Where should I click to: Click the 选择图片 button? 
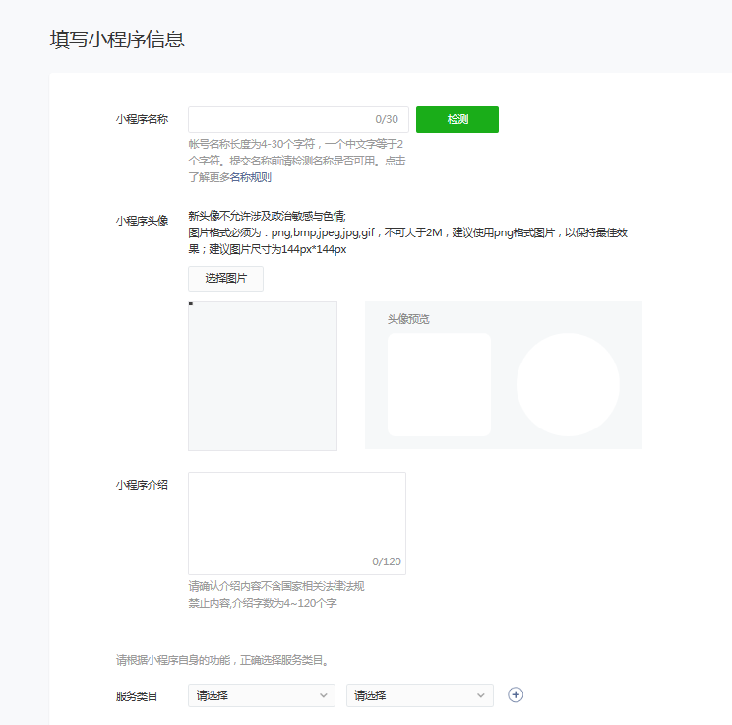pos(225,279)
